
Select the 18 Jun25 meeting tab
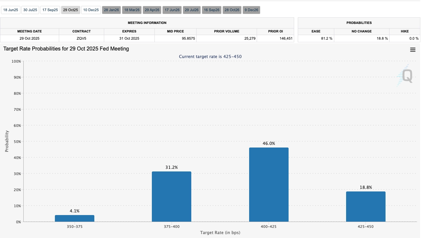click(x=11, y=10)
